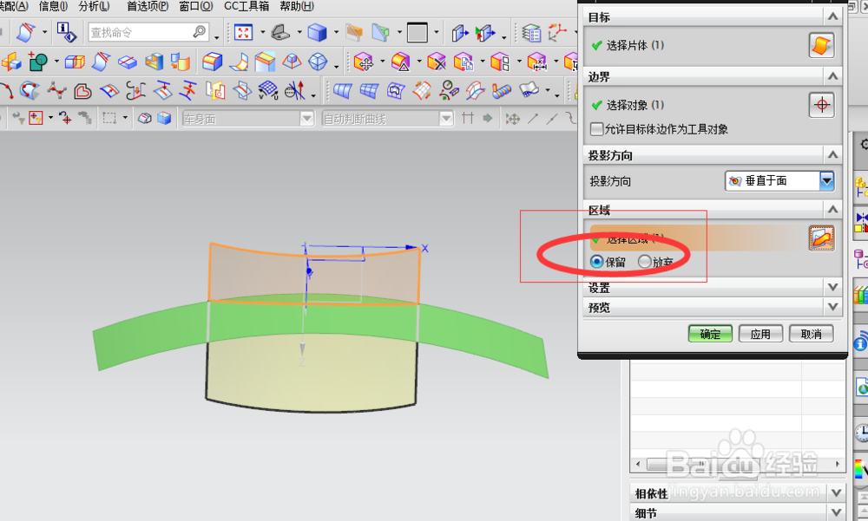The image size is (868, 521).
Task: Click the crosshair icon beside 选择对象
Action: pyautogui.click(x=821, y=105)
